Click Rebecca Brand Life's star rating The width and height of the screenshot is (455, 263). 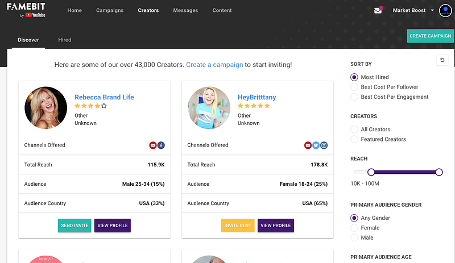tap(90, 106)
